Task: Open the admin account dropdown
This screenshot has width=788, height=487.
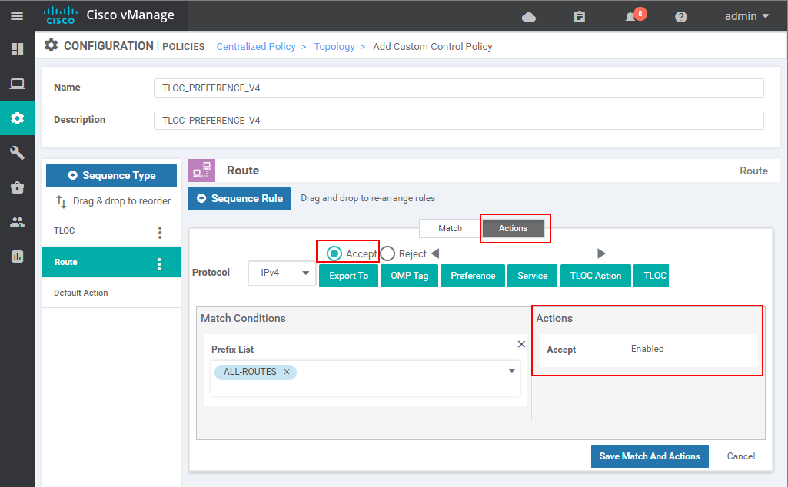Action: 743,15
